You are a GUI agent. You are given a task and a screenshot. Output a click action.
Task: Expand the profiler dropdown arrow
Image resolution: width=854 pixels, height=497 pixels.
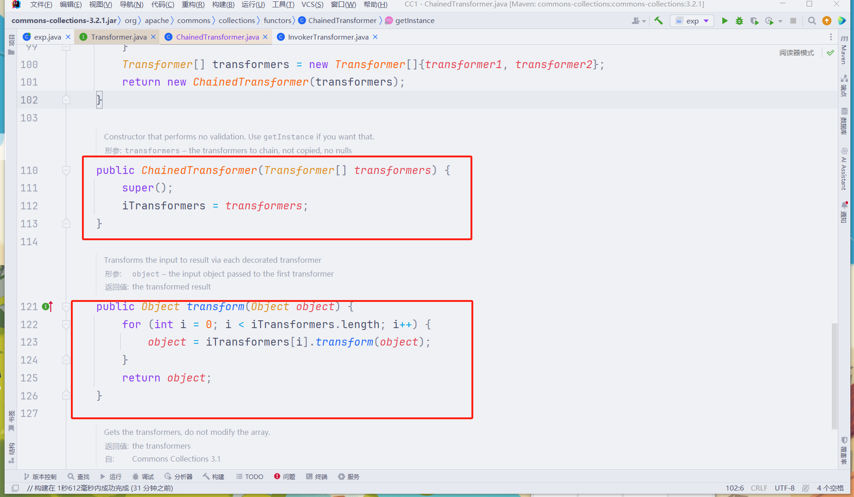click(779, 21)
